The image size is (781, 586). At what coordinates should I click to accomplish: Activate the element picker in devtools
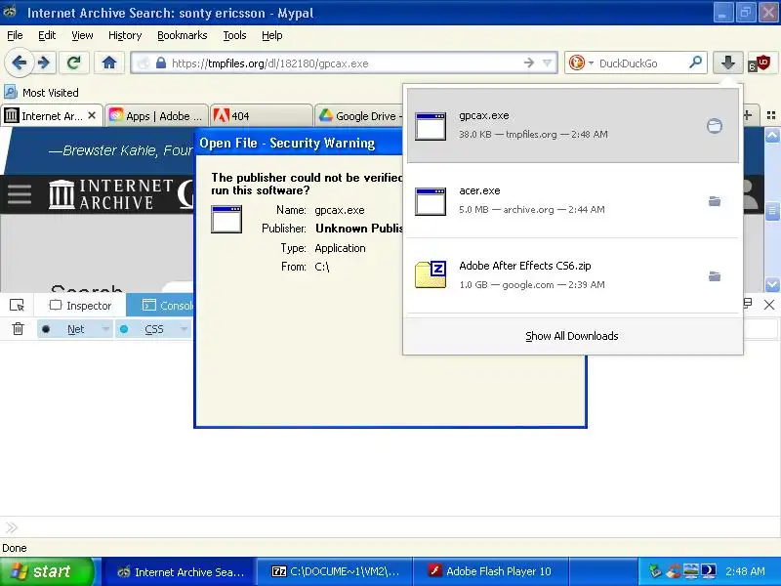[x=17, y=305]
